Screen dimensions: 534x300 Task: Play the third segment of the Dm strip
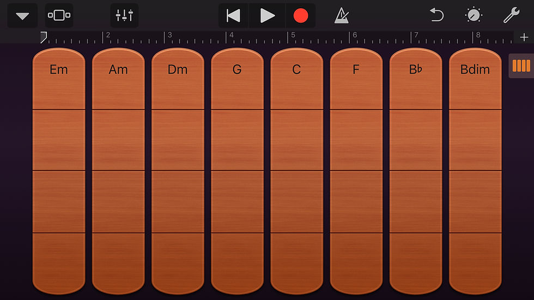[178, 201]
